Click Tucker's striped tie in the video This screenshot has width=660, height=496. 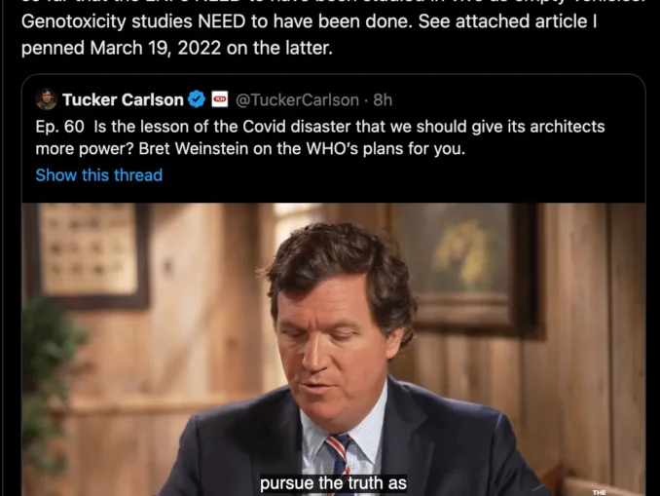coord(340,457)
